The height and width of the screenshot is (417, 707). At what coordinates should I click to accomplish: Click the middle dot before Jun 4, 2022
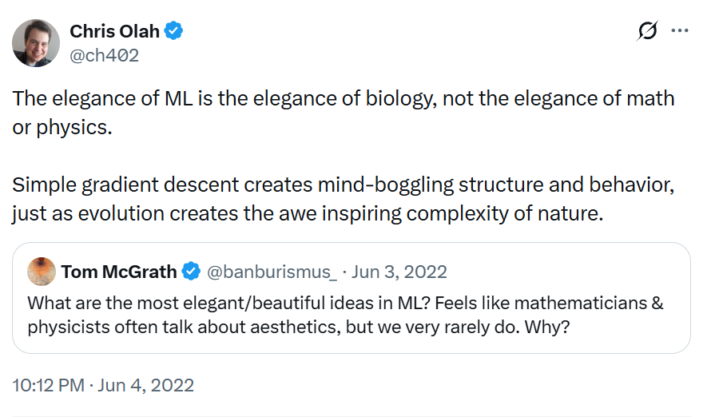coord(93,385)
